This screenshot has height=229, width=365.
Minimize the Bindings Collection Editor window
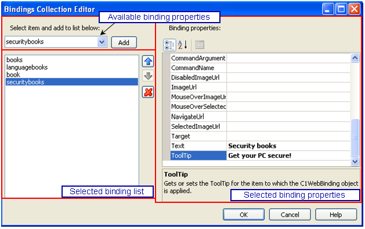[x=328, y=9]
